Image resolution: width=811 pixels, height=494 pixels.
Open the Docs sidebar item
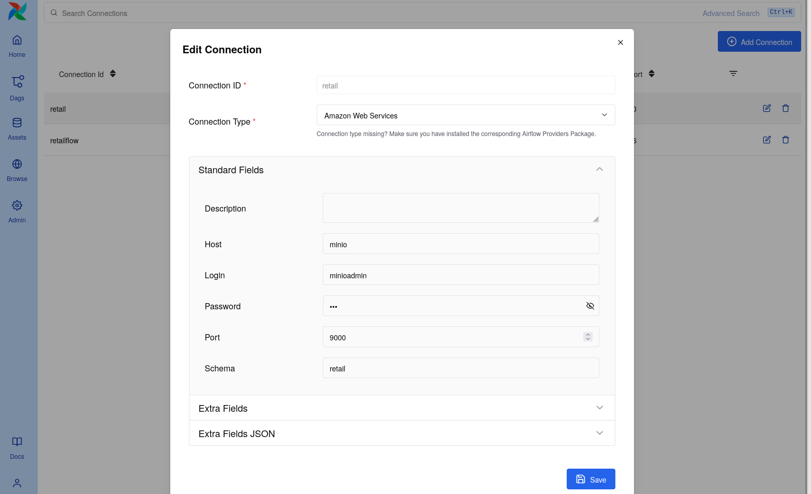click(17, 448)
